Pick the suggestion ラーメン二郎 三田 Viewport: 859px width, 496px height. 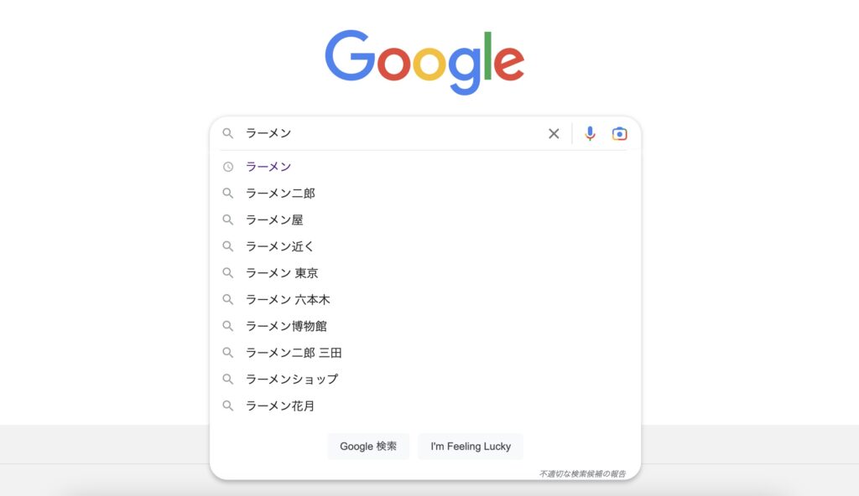click(425, 353)
